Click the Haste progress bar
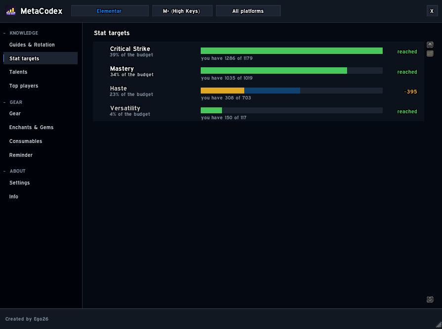The image size is (442, 329). (292, 91)
